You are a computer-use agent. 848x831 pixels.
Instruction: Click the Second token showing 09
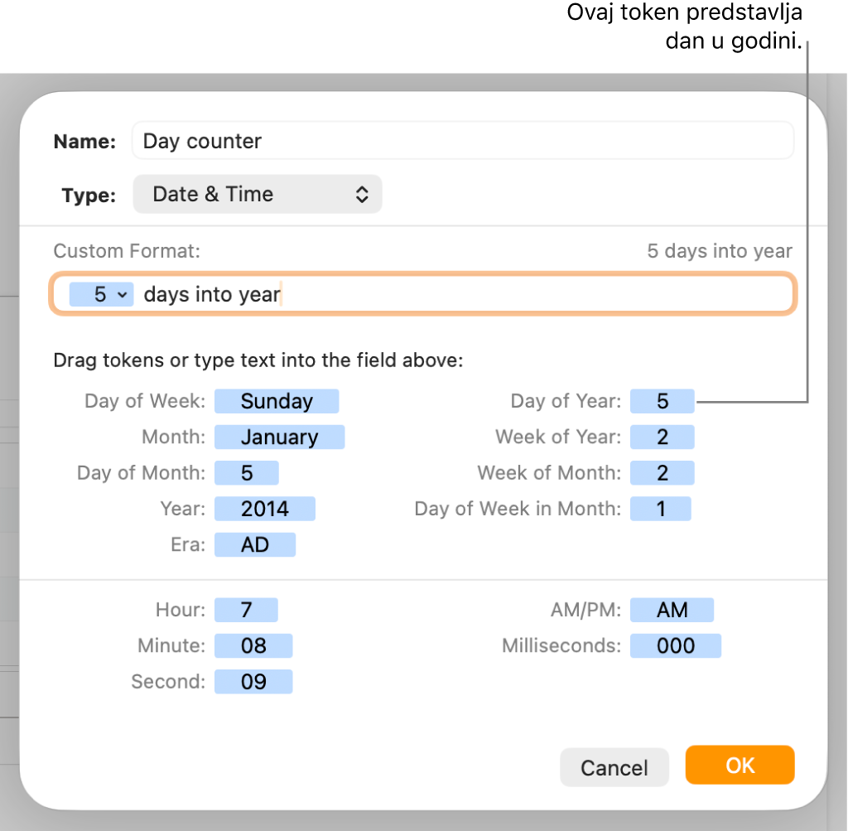click(x=253, y=682)
